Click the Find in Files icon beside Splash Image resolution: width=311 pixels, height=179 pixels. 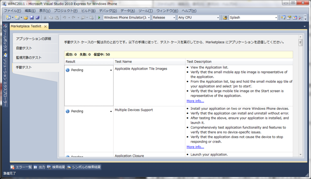[225, 17]
